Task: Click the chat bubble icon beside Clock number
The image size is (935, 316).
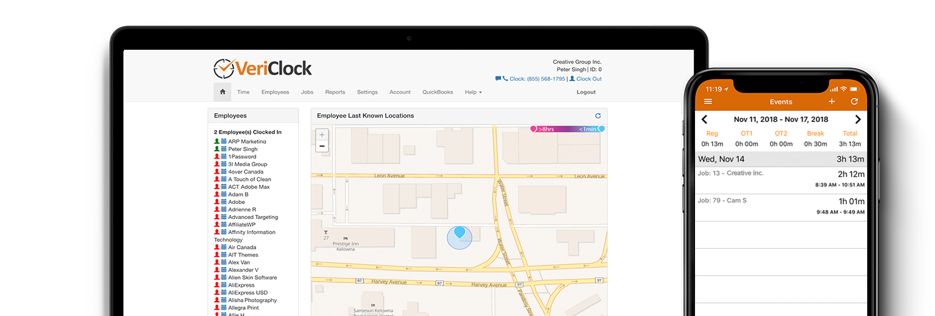Action: (x=498, y=79)
